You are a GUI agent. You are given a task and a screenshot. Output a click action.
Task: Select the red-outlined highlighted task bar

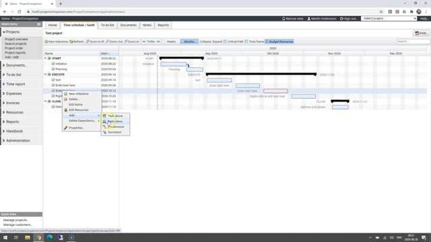[x=275, y=91]
